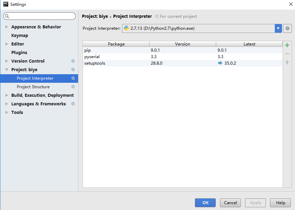Expand Appearance & Behavior tree arrow

[7, 27]
